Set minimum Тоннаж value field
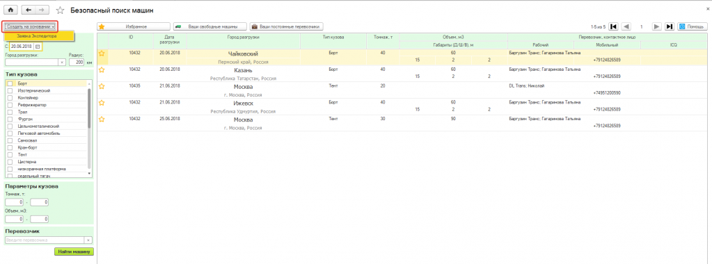712x264 pixels. coord(14,202)
